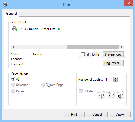Viewport: 135px width, 122px height.
Task: Click the Apply button
Action: click(120, 115)
